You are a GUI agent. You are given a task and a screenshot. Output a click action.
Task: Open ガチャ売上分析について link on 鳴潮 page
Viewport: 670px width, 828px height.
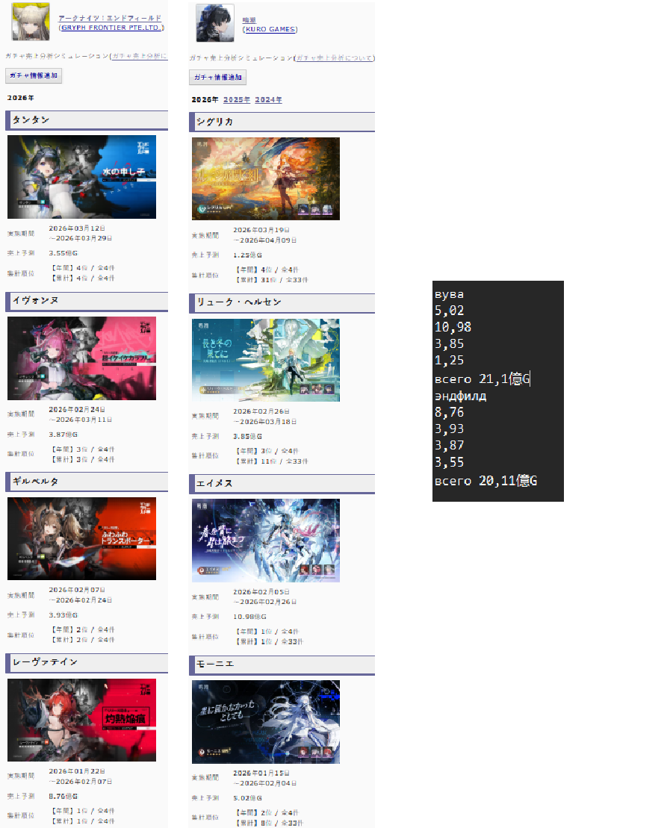[x=334, y=58]
